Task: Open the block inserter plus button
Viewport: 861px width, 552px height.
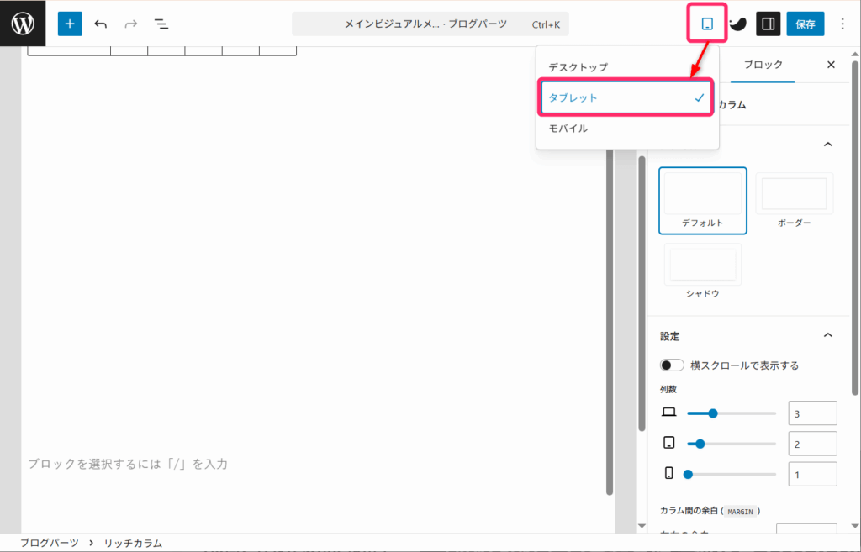Action: point(70,24)
